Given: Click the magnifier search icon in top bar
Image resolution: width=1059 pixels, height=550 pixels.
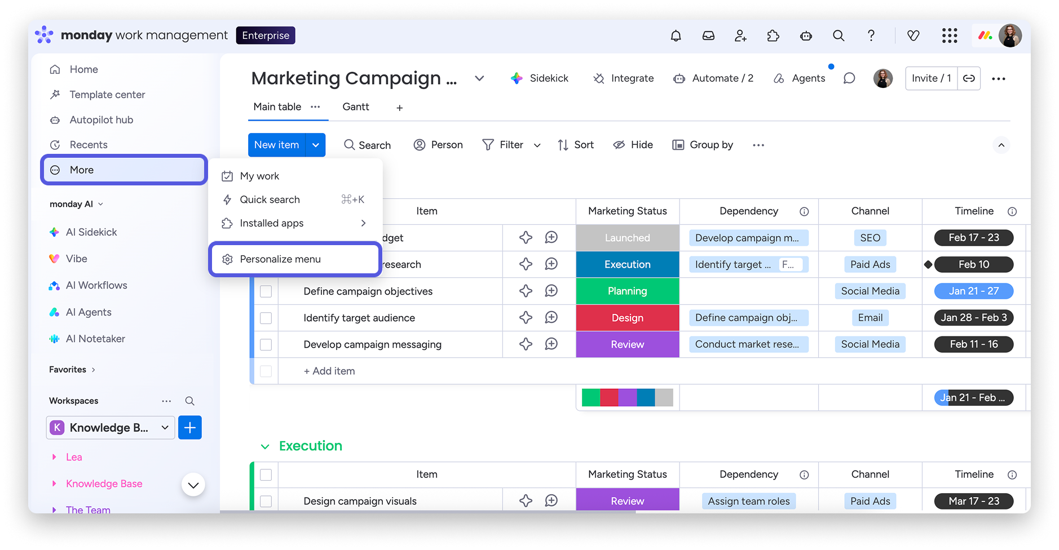Looking at the screenshot, I should coord(839,36).
